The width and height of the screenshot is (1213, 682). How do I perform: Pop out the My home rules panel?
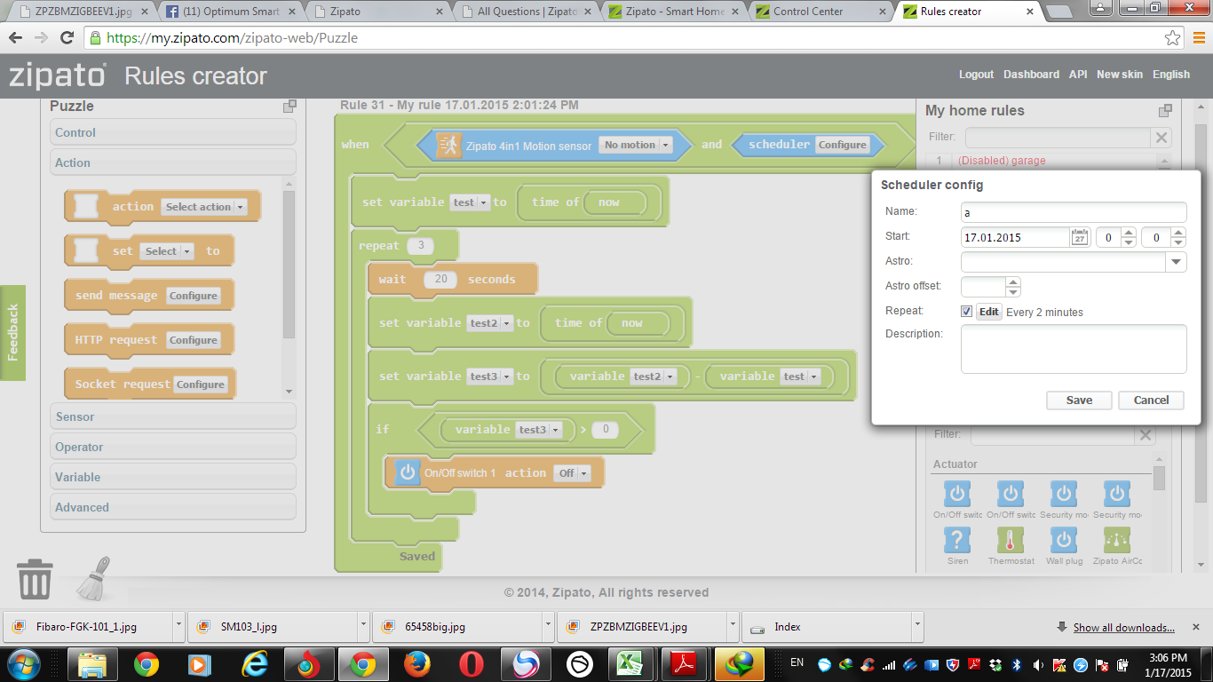click(x=1165, y=111)
